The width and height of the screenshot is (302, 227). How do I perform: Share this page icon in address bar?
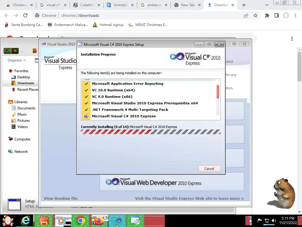[x=246, y=15]
